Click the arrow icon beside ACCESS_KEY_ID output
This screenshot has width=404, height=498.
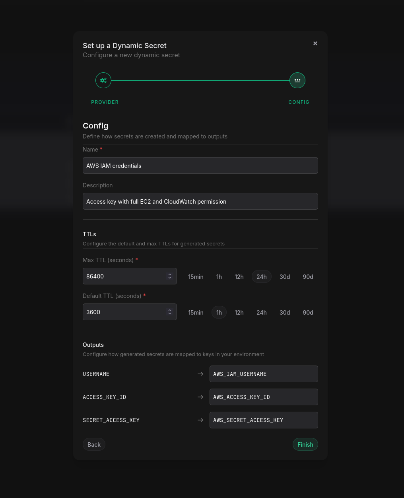click(x=200, y=397)
